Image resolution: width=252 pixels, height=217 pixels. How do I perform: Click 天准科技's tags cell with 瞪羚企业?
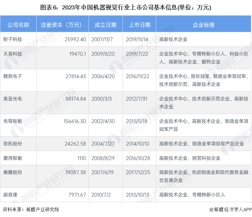click(x=204, y=58)
